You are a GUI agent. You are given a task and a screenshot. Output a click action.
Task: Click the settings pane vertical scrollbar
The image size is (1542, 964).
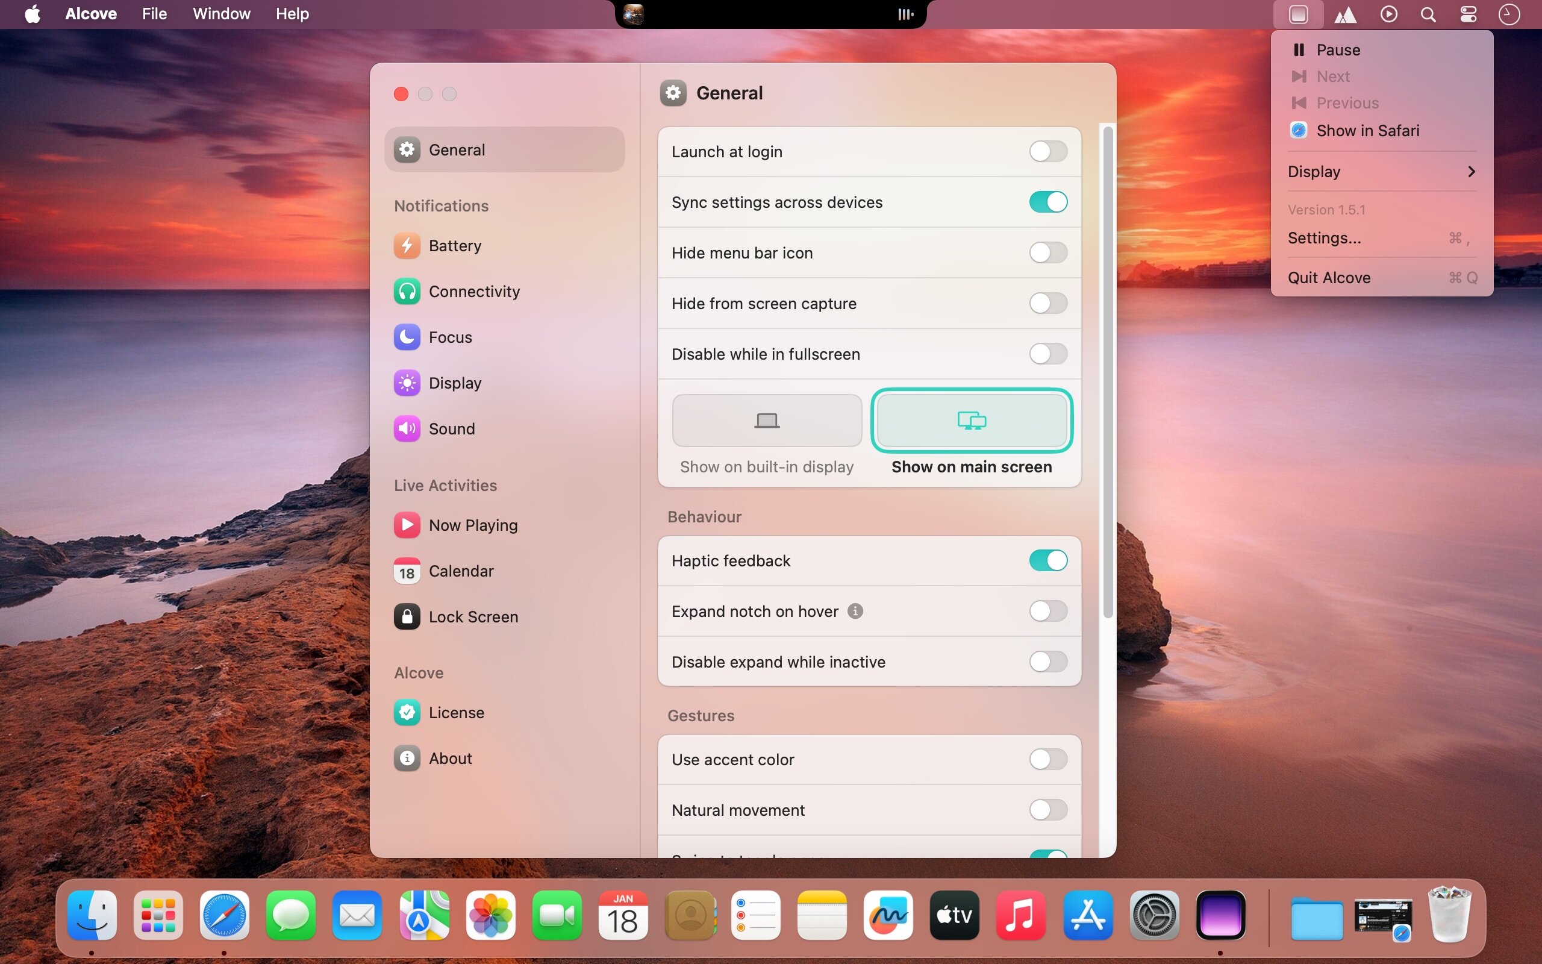coord(1108,370)
